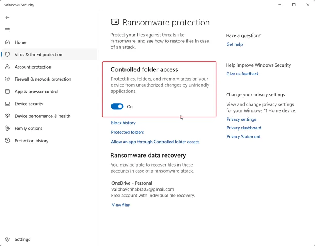Image resolution: width=315 pixels, height=246 pixels.
Task: Click Controlled folder access heading
Action: coord(144,69)
